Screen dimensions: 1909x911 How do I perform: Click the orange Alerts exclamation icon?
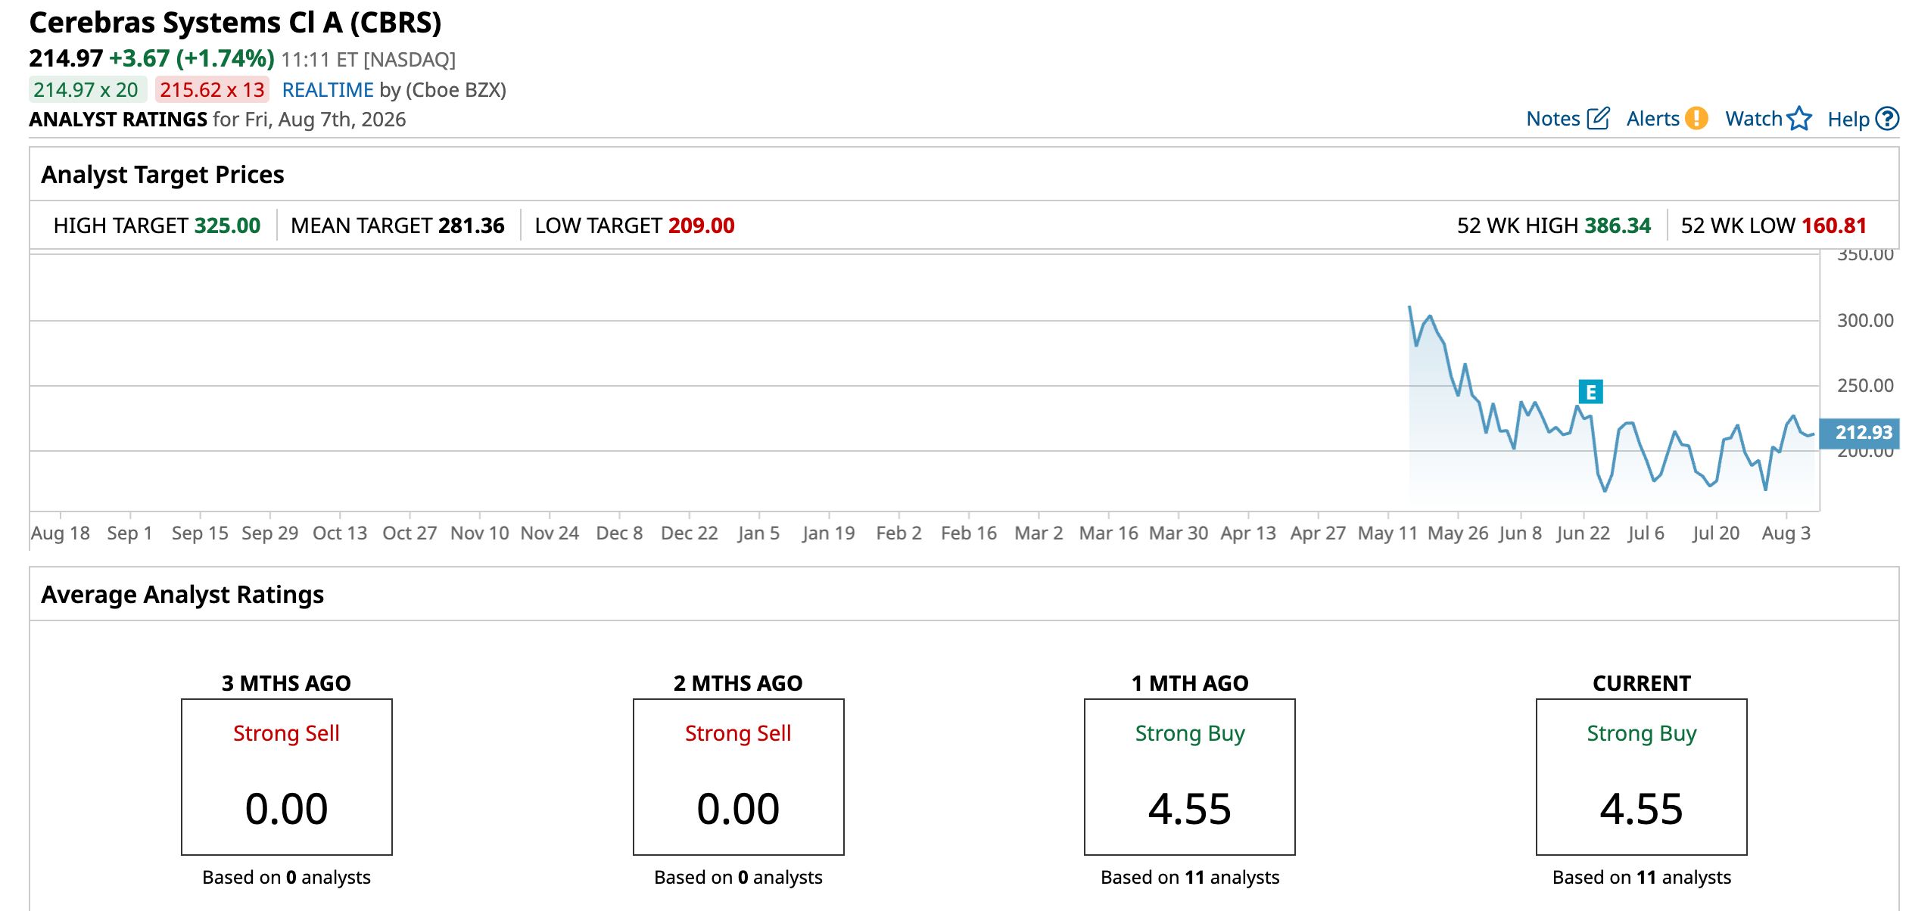pyautogui.click(x=1696, y=119)
